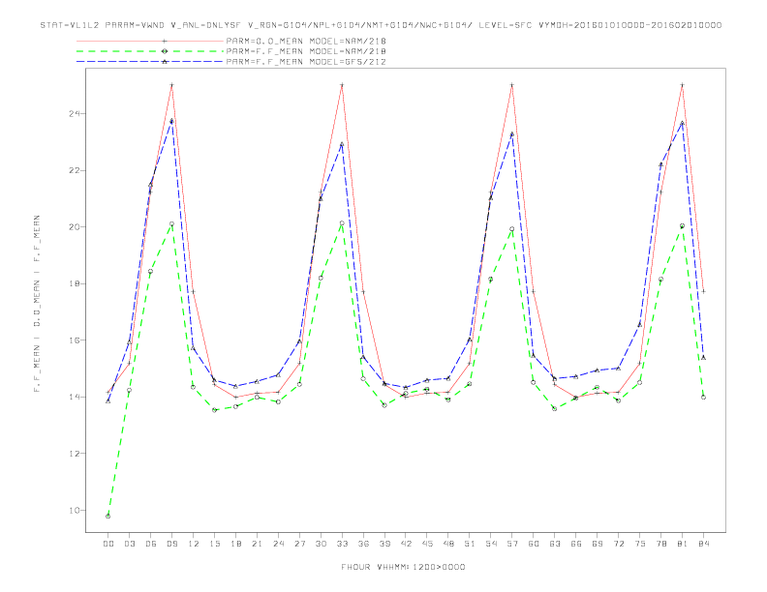
Task: Click x-axis forecast hour label 60
Action: pyautogui.click(x=534, y=544)
